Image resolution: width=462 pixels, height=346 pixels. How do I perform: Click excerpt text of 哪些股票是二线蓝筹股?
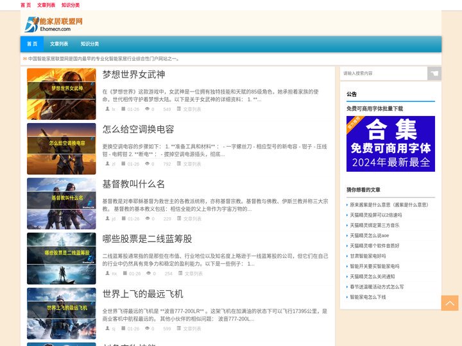pos(216,259)
